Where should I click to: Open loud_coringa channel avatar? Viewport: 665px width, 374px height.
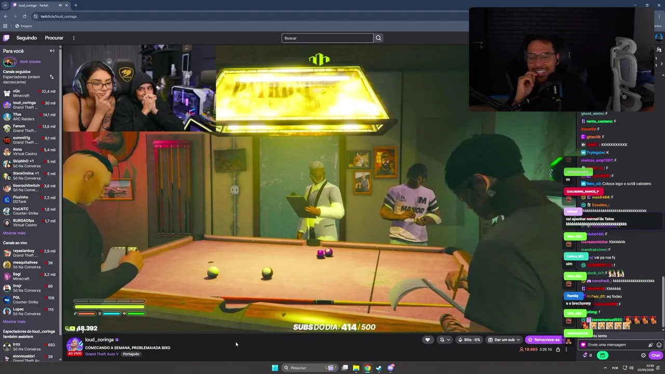pos(74,345)
